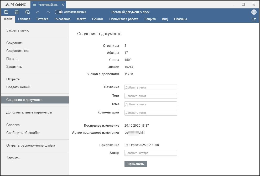Click the hamburger icon on document tab
Screen dimensions: 260x176
pos(34,5)
